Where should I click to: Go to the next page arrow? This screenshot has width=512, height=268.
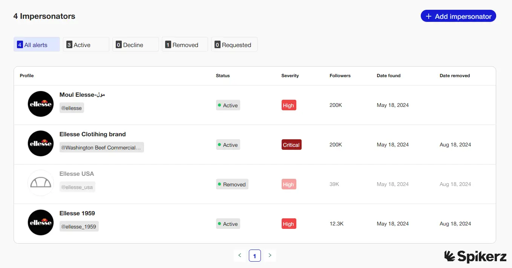(270, 256)
